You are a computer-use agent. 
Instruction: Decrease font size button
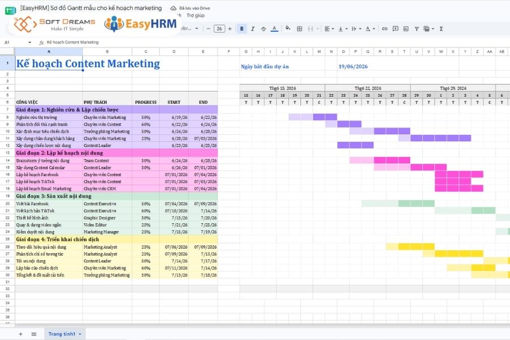click(208, 29)
